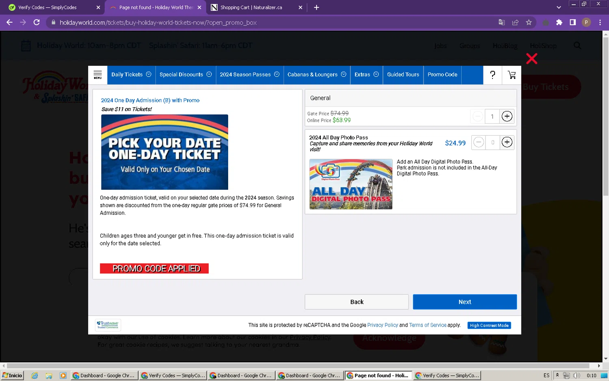Open the 2024 One Day Admission title link

[150, 100]
